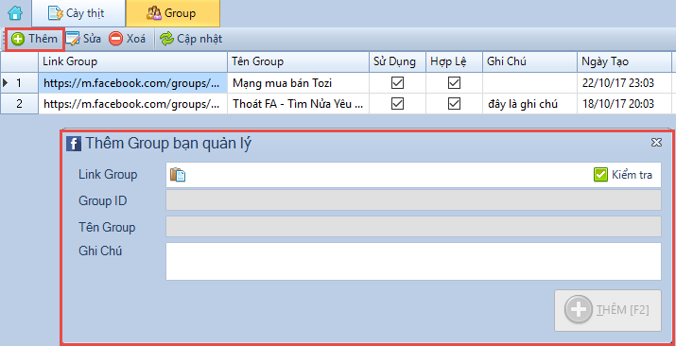Sort by Sử Dụng column header
The width and height of the screenshot is (676, 346).
pyautogui.click(x=397, y=61)
